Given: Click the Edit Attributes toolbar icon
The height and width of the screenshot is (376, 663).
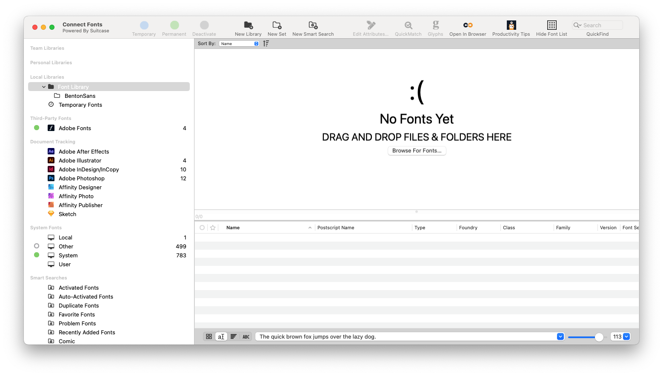Looking at the screenshot, I should pyautogui.click(x=370, y=27).
